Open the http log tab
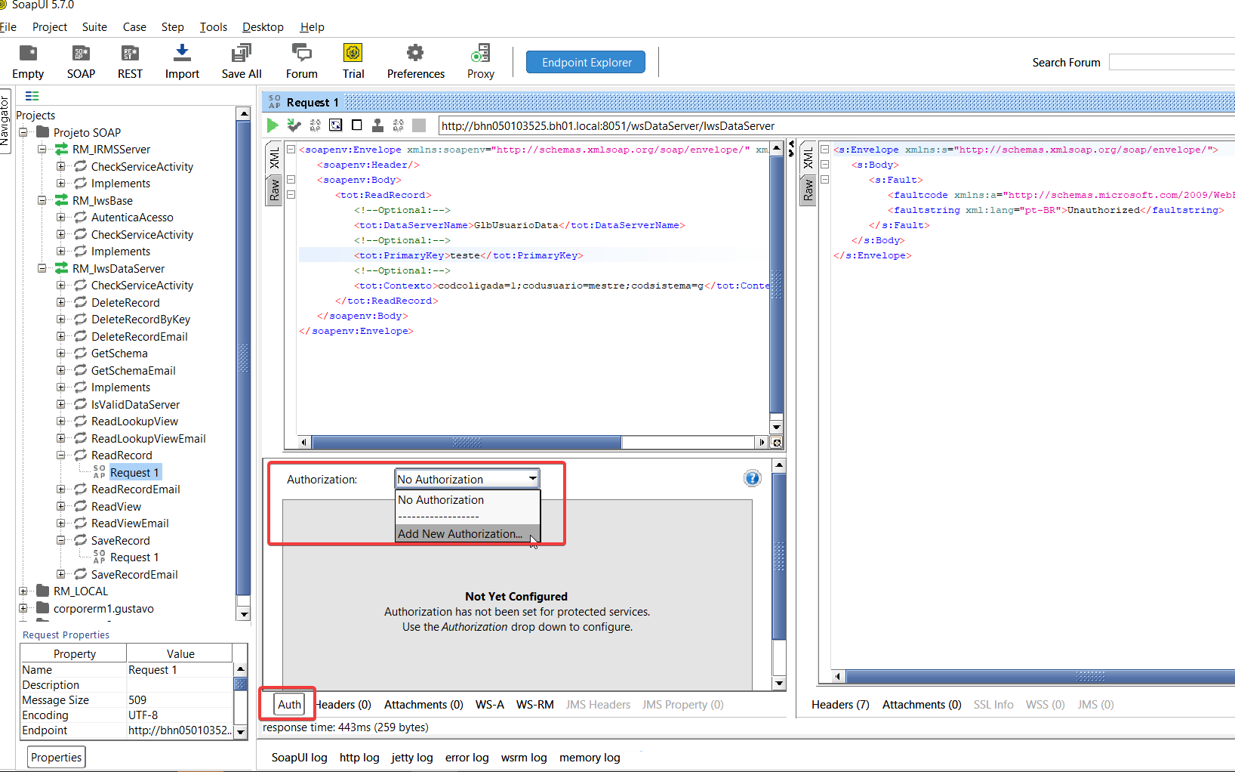 tap(359, 758)
